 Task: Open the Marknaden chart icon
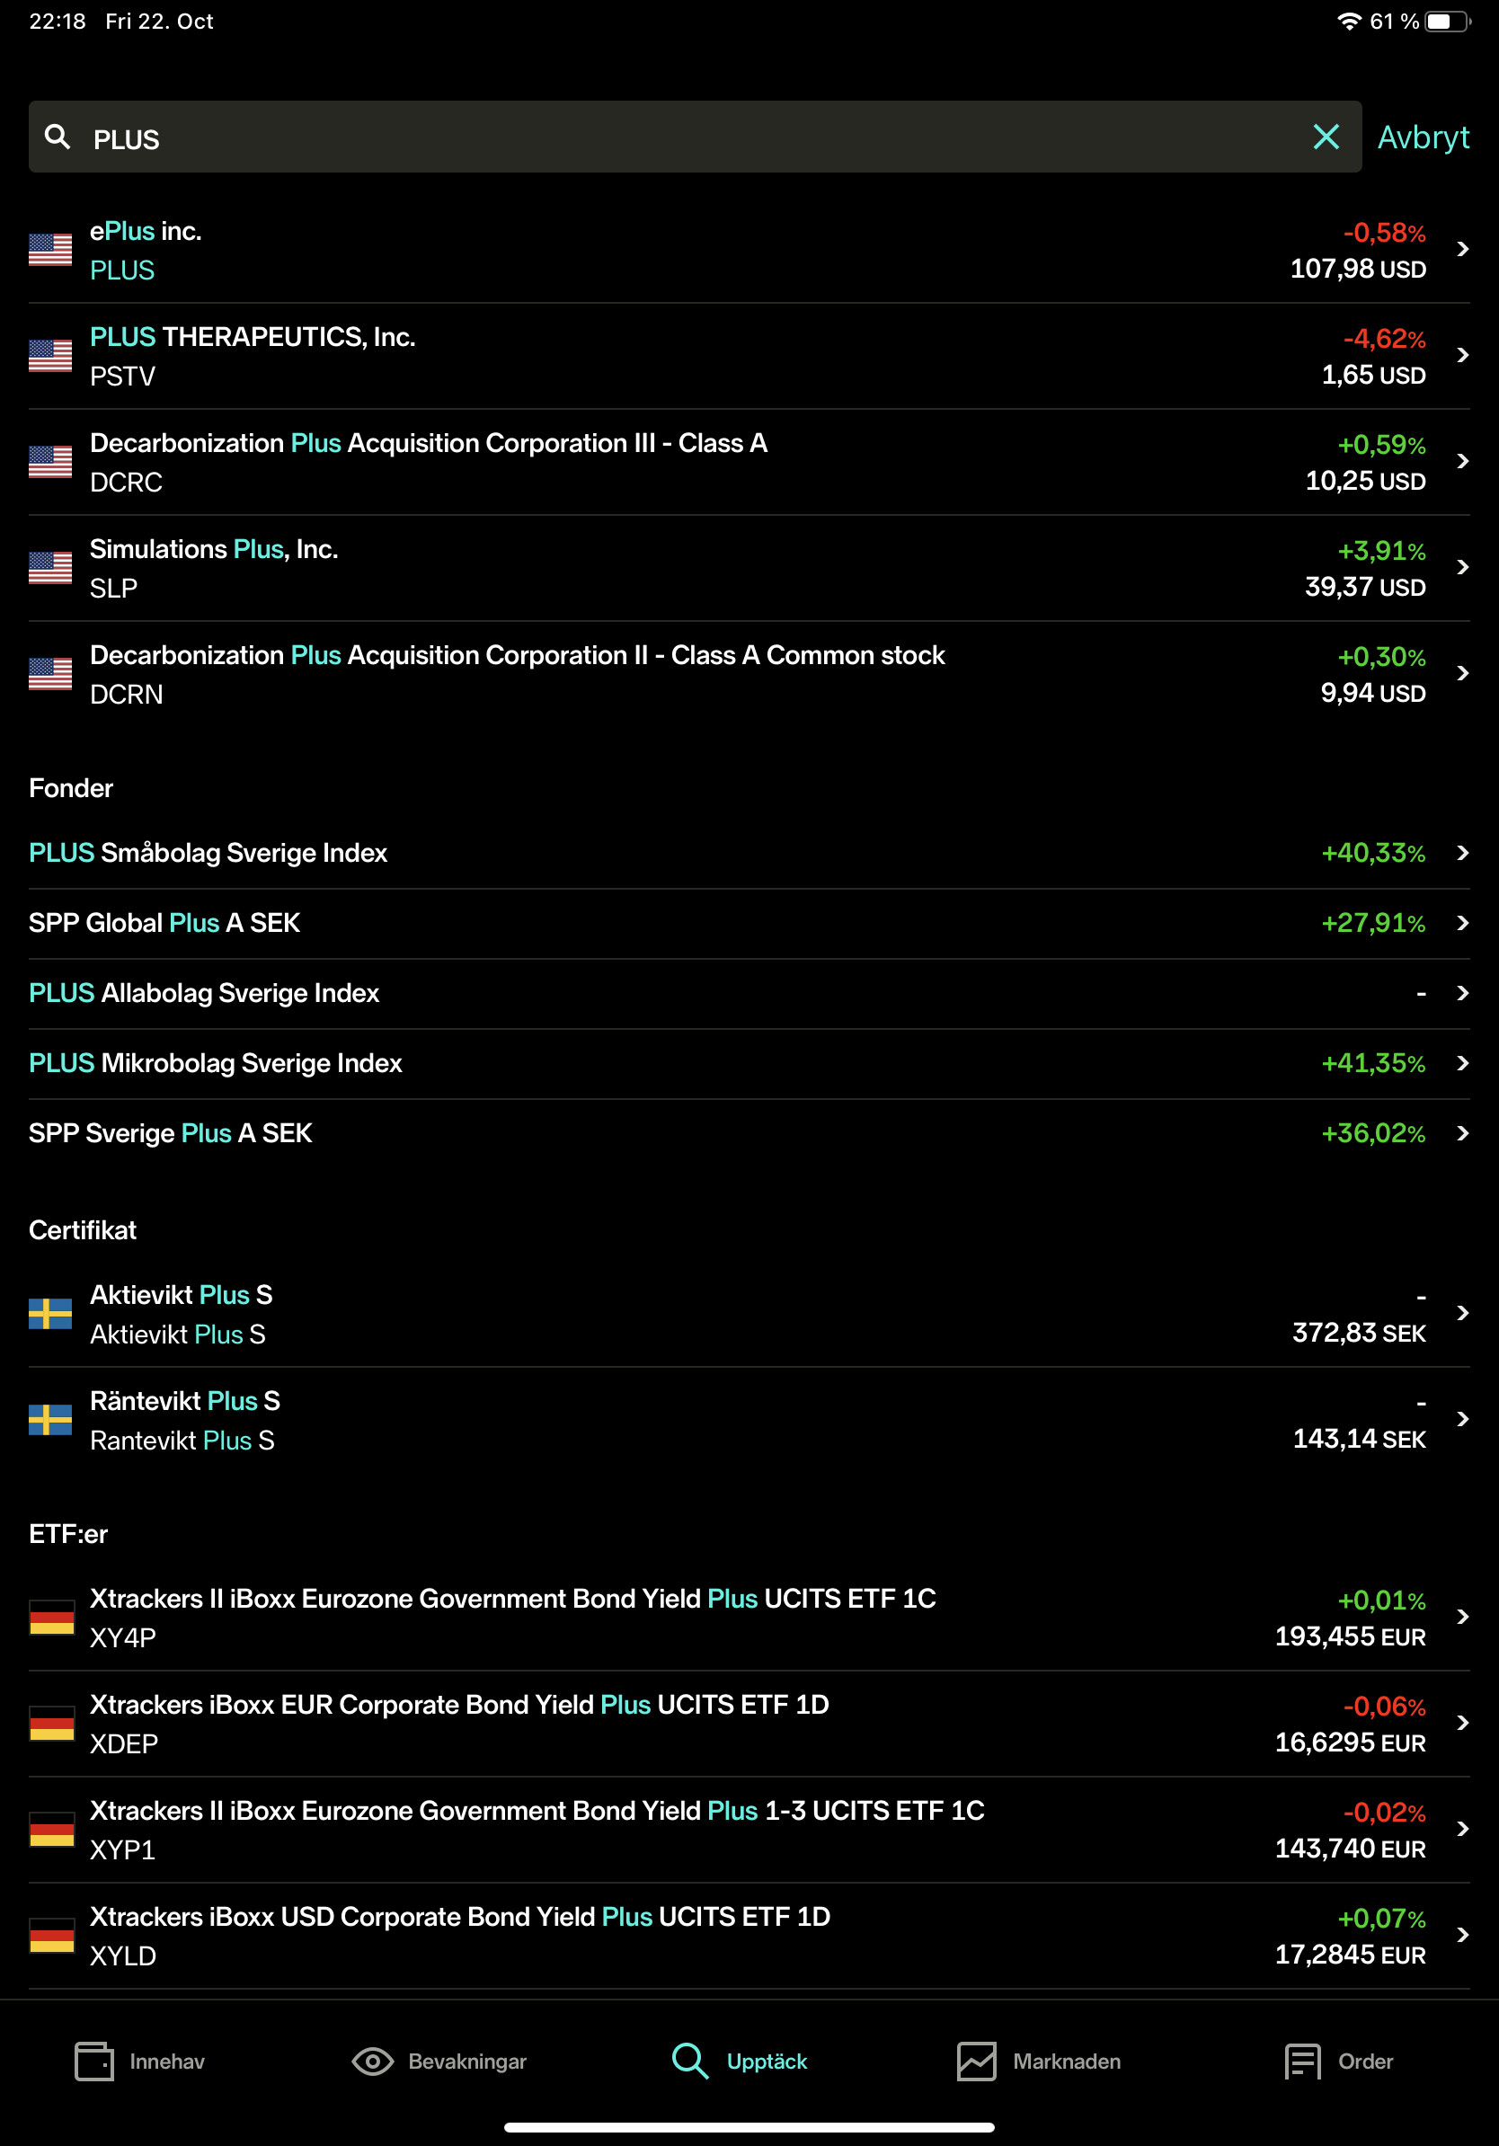pos(976,2061)
